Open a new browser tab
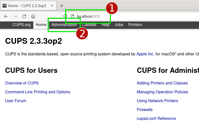Viewport: 199px width, 129px height. (x=62, y=6)
